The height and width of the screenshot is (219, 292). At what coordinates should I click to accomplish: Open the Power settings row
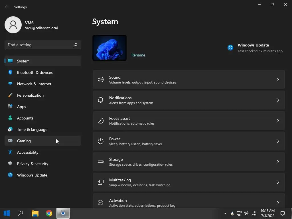[x=189, y=141]
